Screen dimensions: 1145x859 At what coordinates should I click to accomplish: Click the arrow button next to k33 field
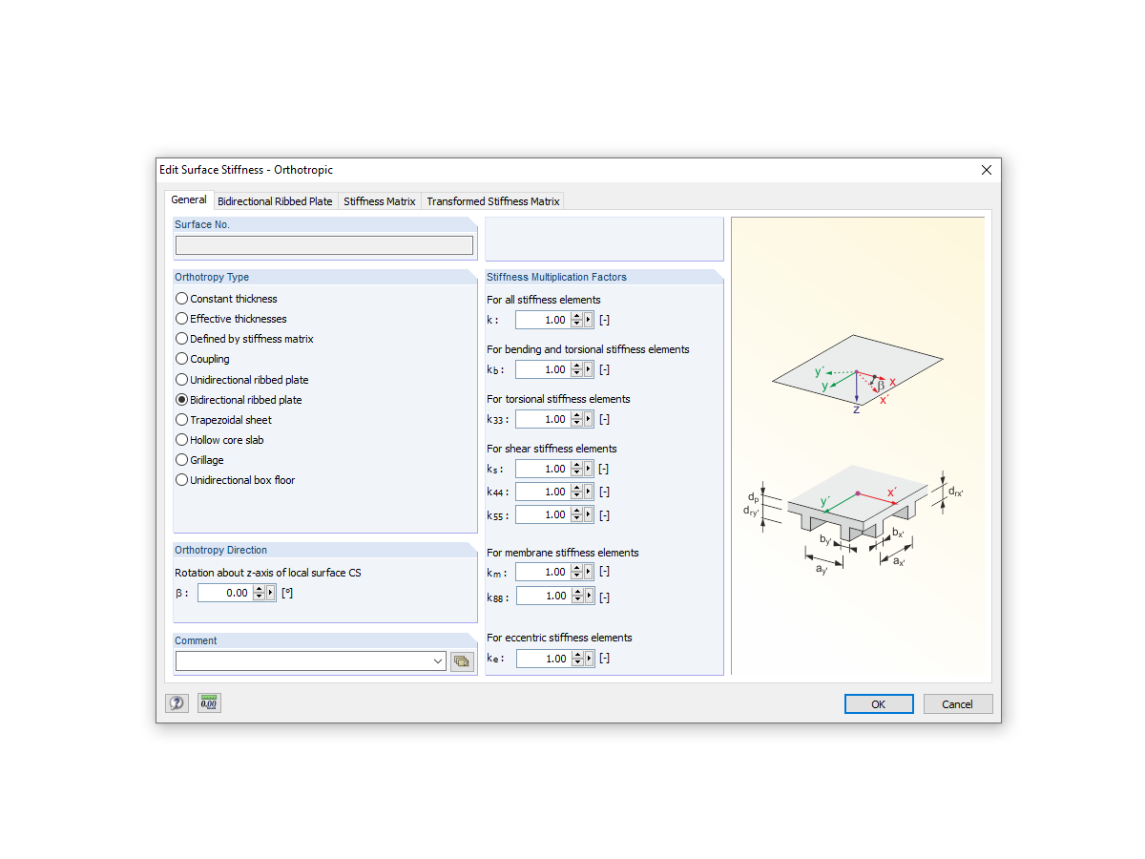tap(590, 419)
